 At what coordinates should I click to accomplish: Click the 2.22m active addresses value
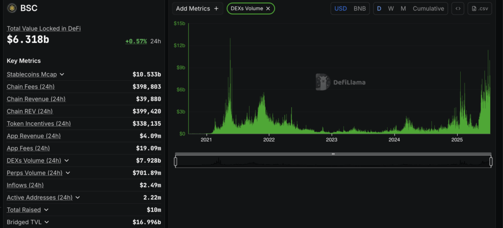(152, 198)
